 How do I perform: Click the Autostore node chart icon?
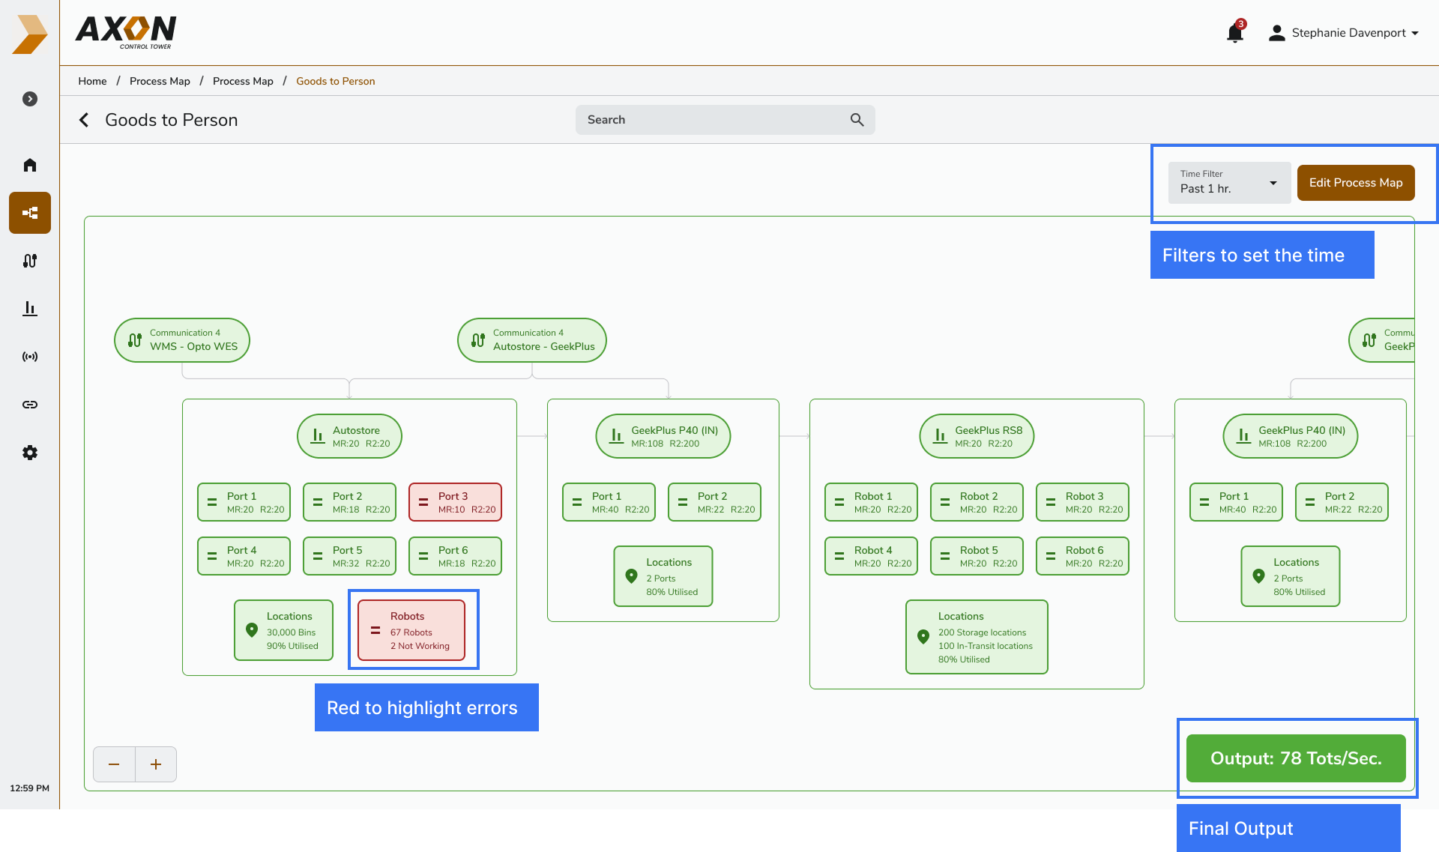(x=318, y=435)
